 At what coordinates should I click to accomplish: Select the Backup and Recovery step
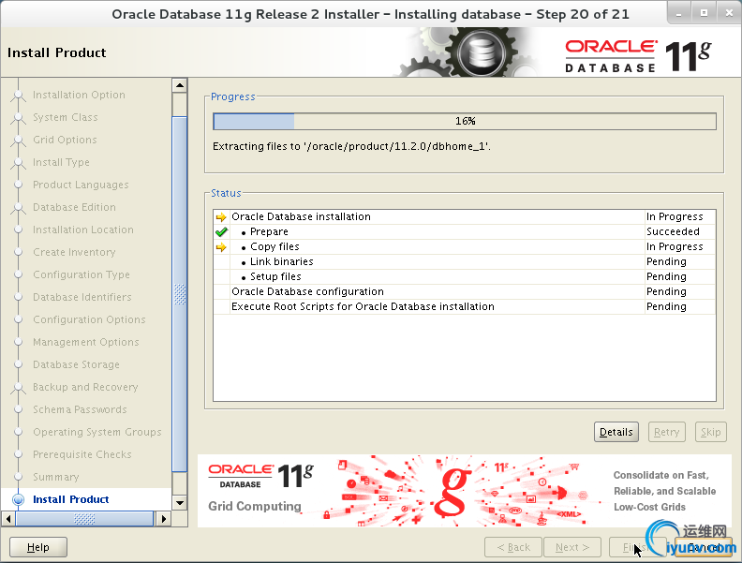coord(85,387)
